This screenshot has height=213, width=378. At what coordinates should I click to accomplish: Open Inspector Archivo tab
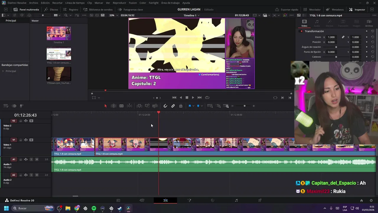tap(369, 23)
